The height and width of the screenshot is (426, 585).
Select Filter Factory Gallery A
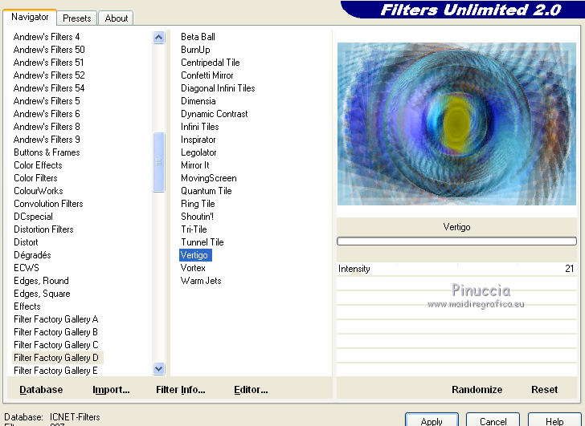coord(56,319)
